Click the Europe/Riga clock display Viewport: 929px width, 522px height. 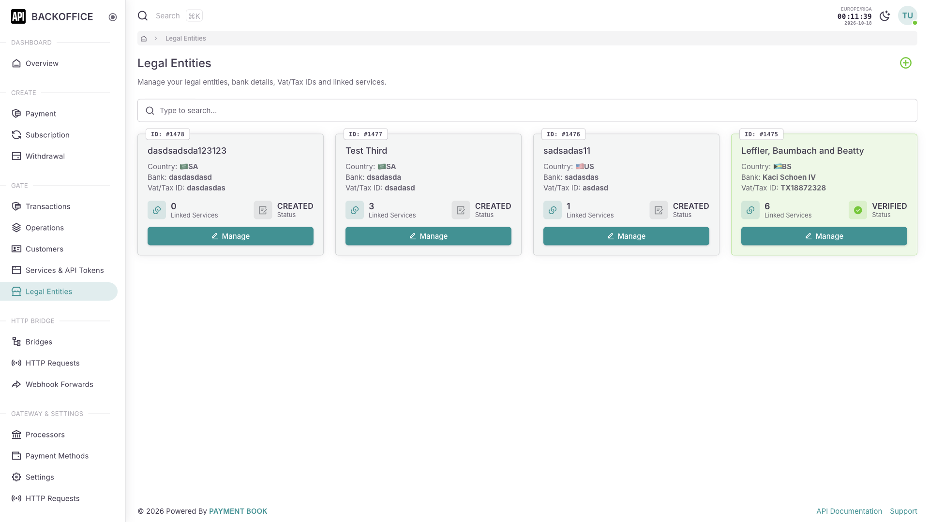[854, 16]
